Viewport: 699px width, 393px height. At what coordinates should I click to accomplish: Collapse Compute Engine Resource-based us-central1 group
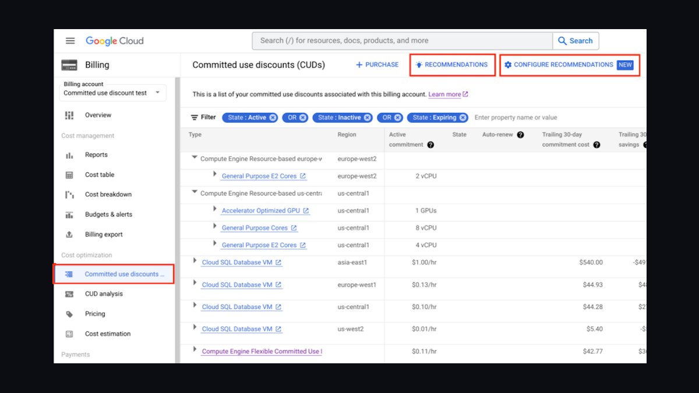point(195,192)
